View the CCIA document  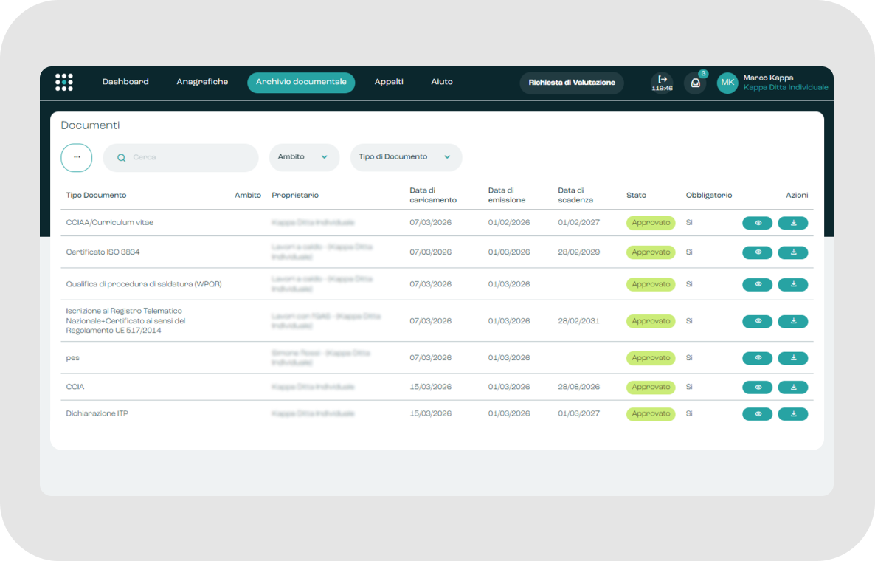pos(757,387)
